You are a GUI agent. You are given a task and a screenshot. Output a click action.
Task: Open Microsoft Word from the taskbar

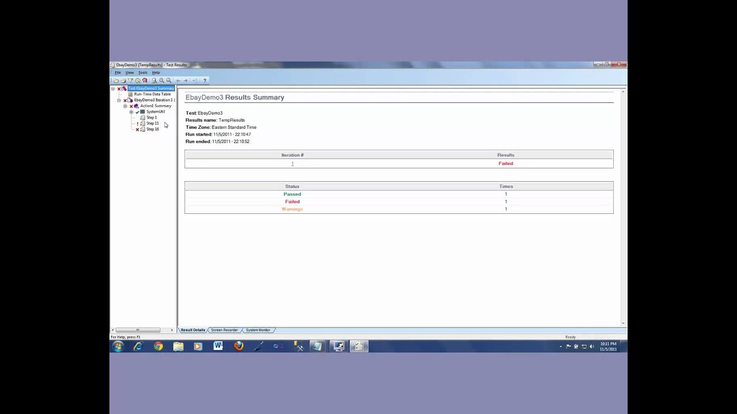218,346
